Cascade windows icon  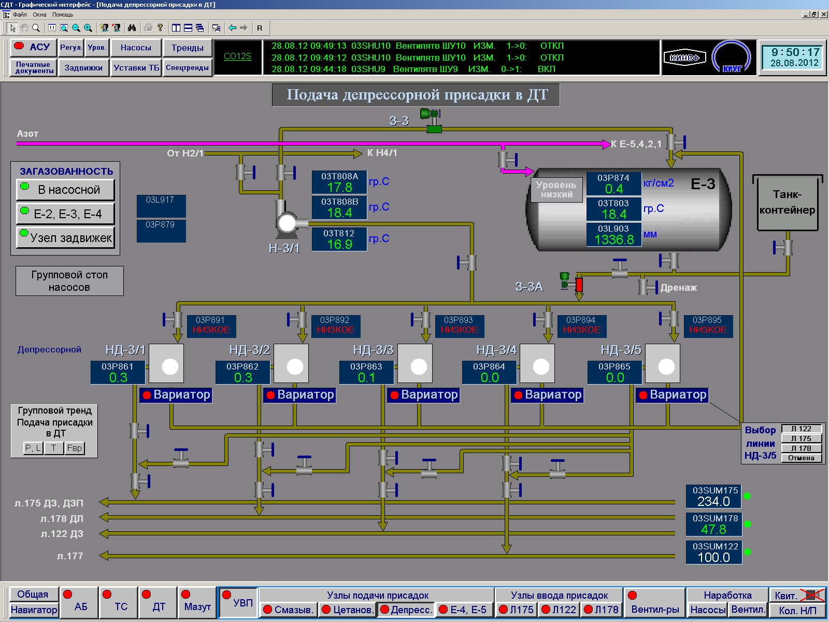(200, 28)
